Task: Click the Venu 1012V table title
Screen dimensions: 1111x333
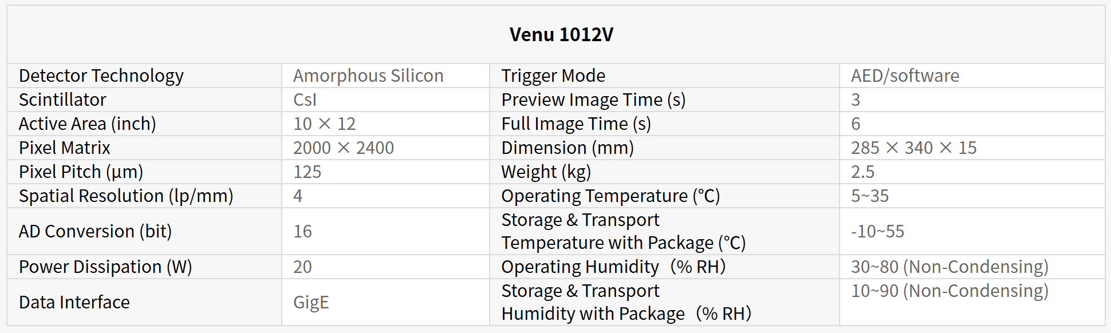Action: 561,35
